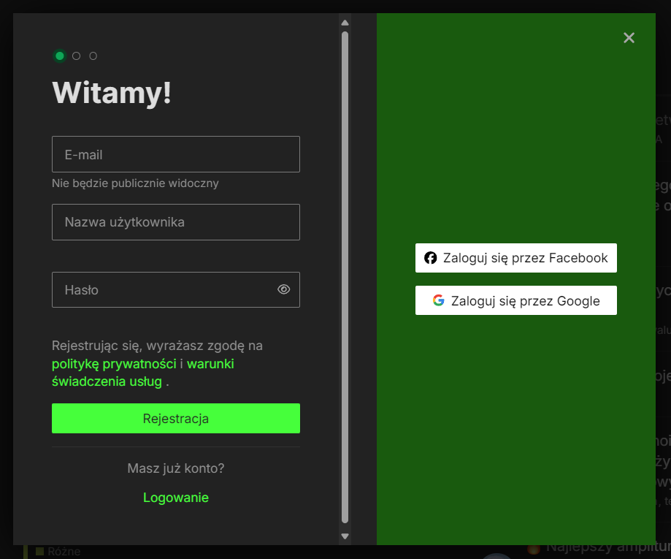671x559 pixels.
Task: Open the Logowanie link
Action: click(176, 498)
